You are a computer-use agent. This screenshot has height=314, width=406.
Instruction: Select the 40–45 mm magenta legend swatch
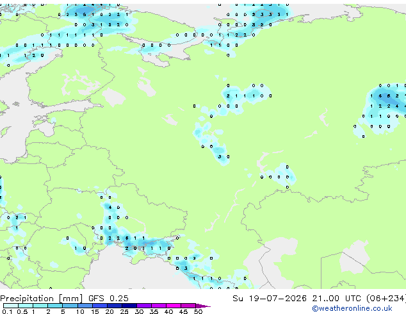coord(174,306)
